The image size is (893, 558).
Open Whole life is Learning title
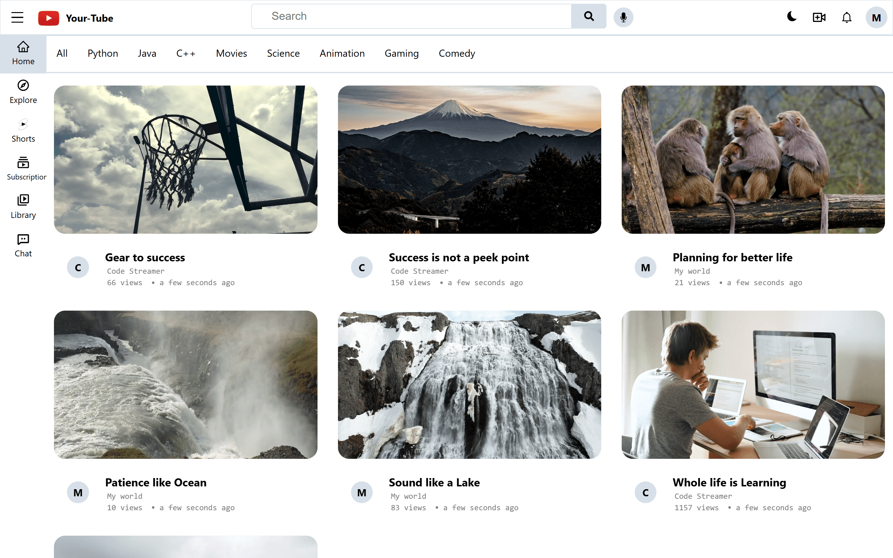pyautogui.click(x=729, y=483)
